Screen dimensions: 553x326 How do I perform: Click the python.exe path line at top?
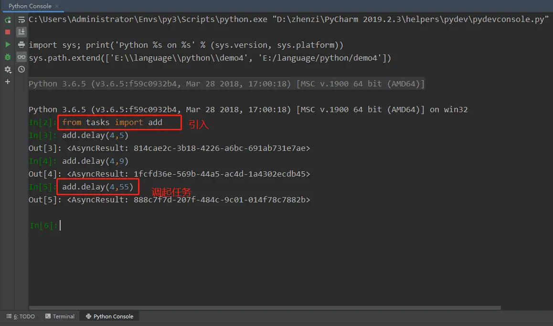click(x=288, y=20)
